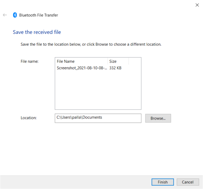
Task: Click the back arrow in the title area
Action: tap(5, 15)
